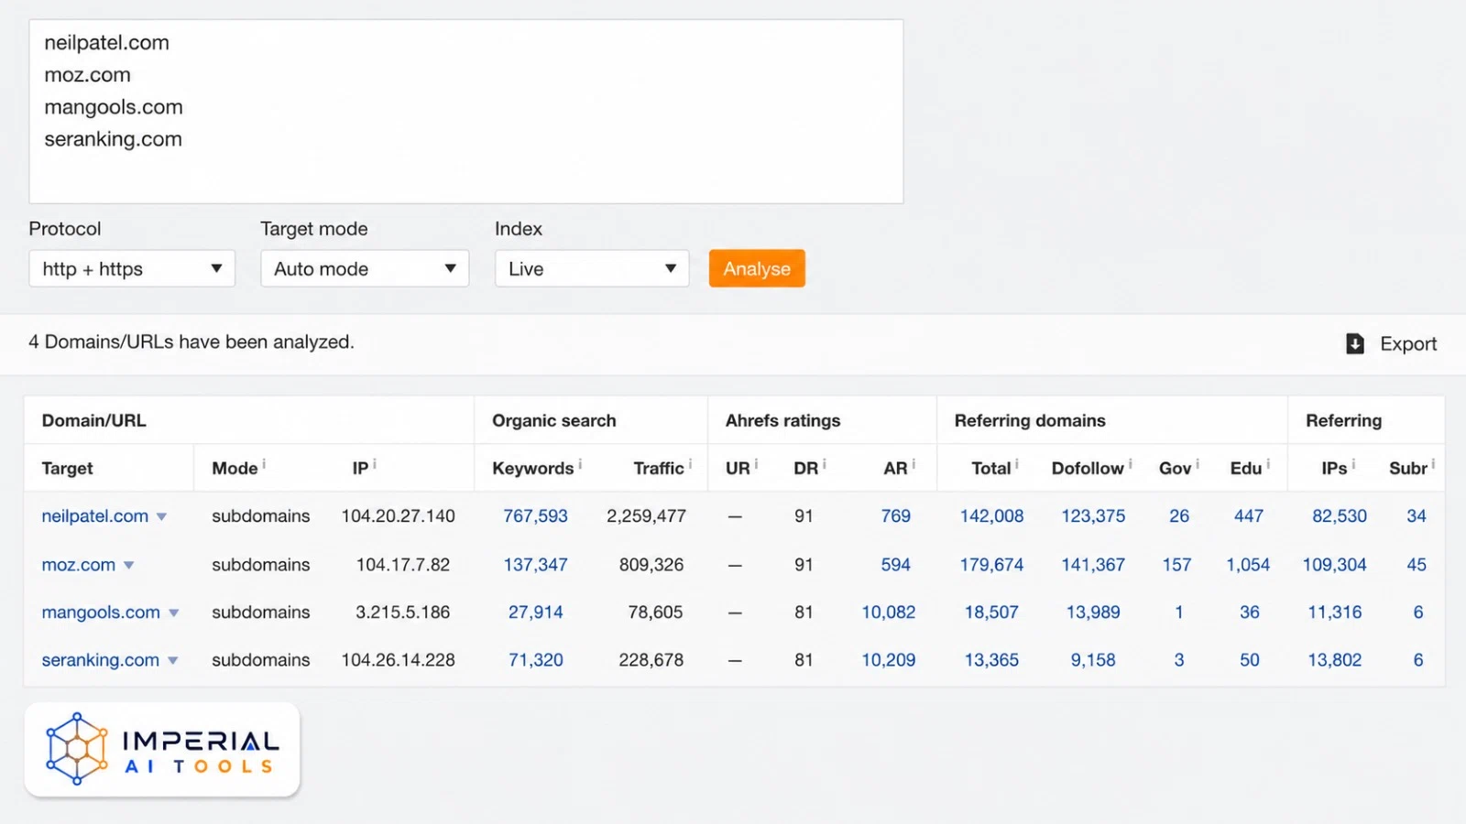Screen dimensions: 1466x824
Task: Click info icon next to Subr header
Action: click(1433, 463)
